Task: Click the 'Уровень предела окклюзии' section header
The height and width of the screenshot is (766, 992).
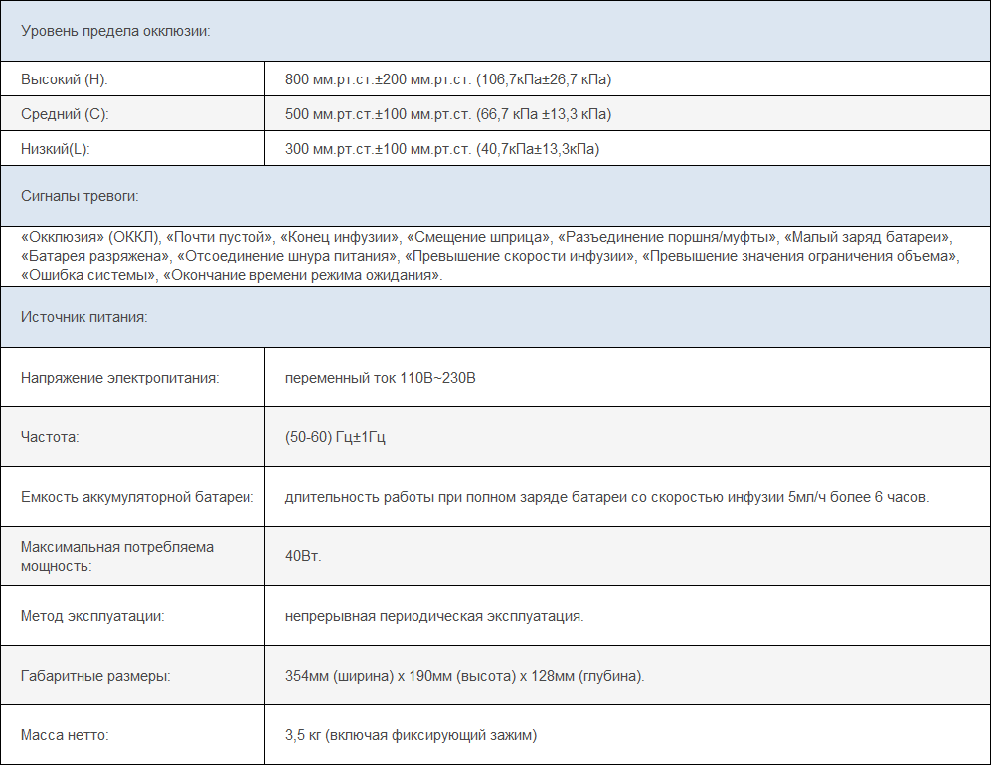Action: pyautogui.click(x=115, y=31)
